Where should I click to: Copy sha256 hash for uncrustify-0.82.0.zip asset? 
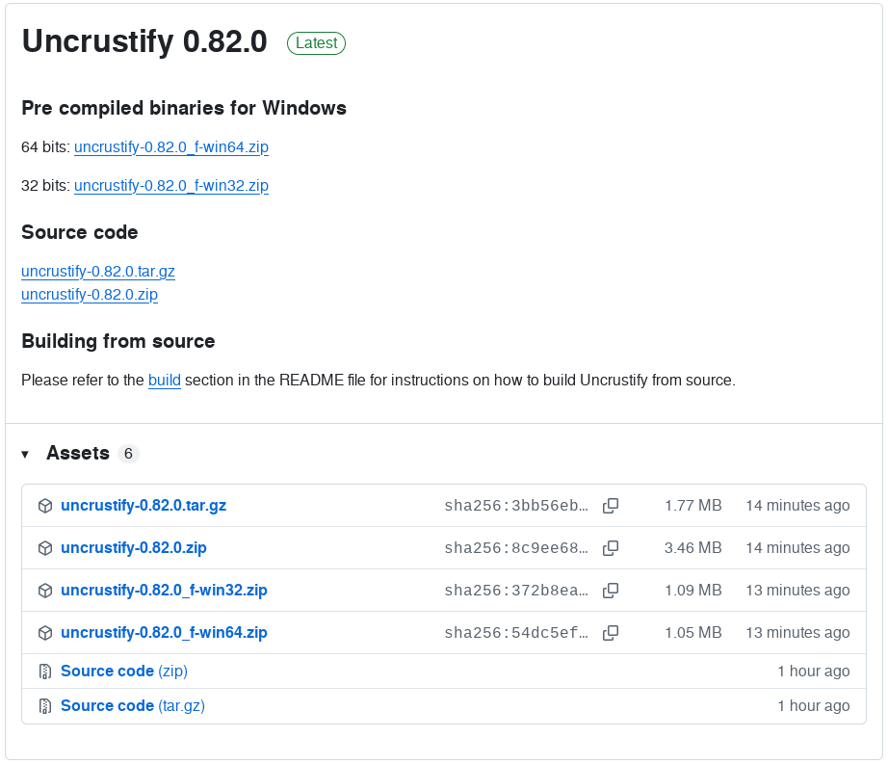(610, 548)
